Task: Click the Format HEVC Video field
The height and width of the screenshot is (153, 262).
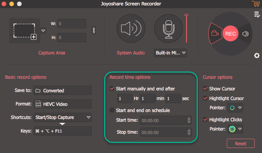Action: click(x=63, y=104)
